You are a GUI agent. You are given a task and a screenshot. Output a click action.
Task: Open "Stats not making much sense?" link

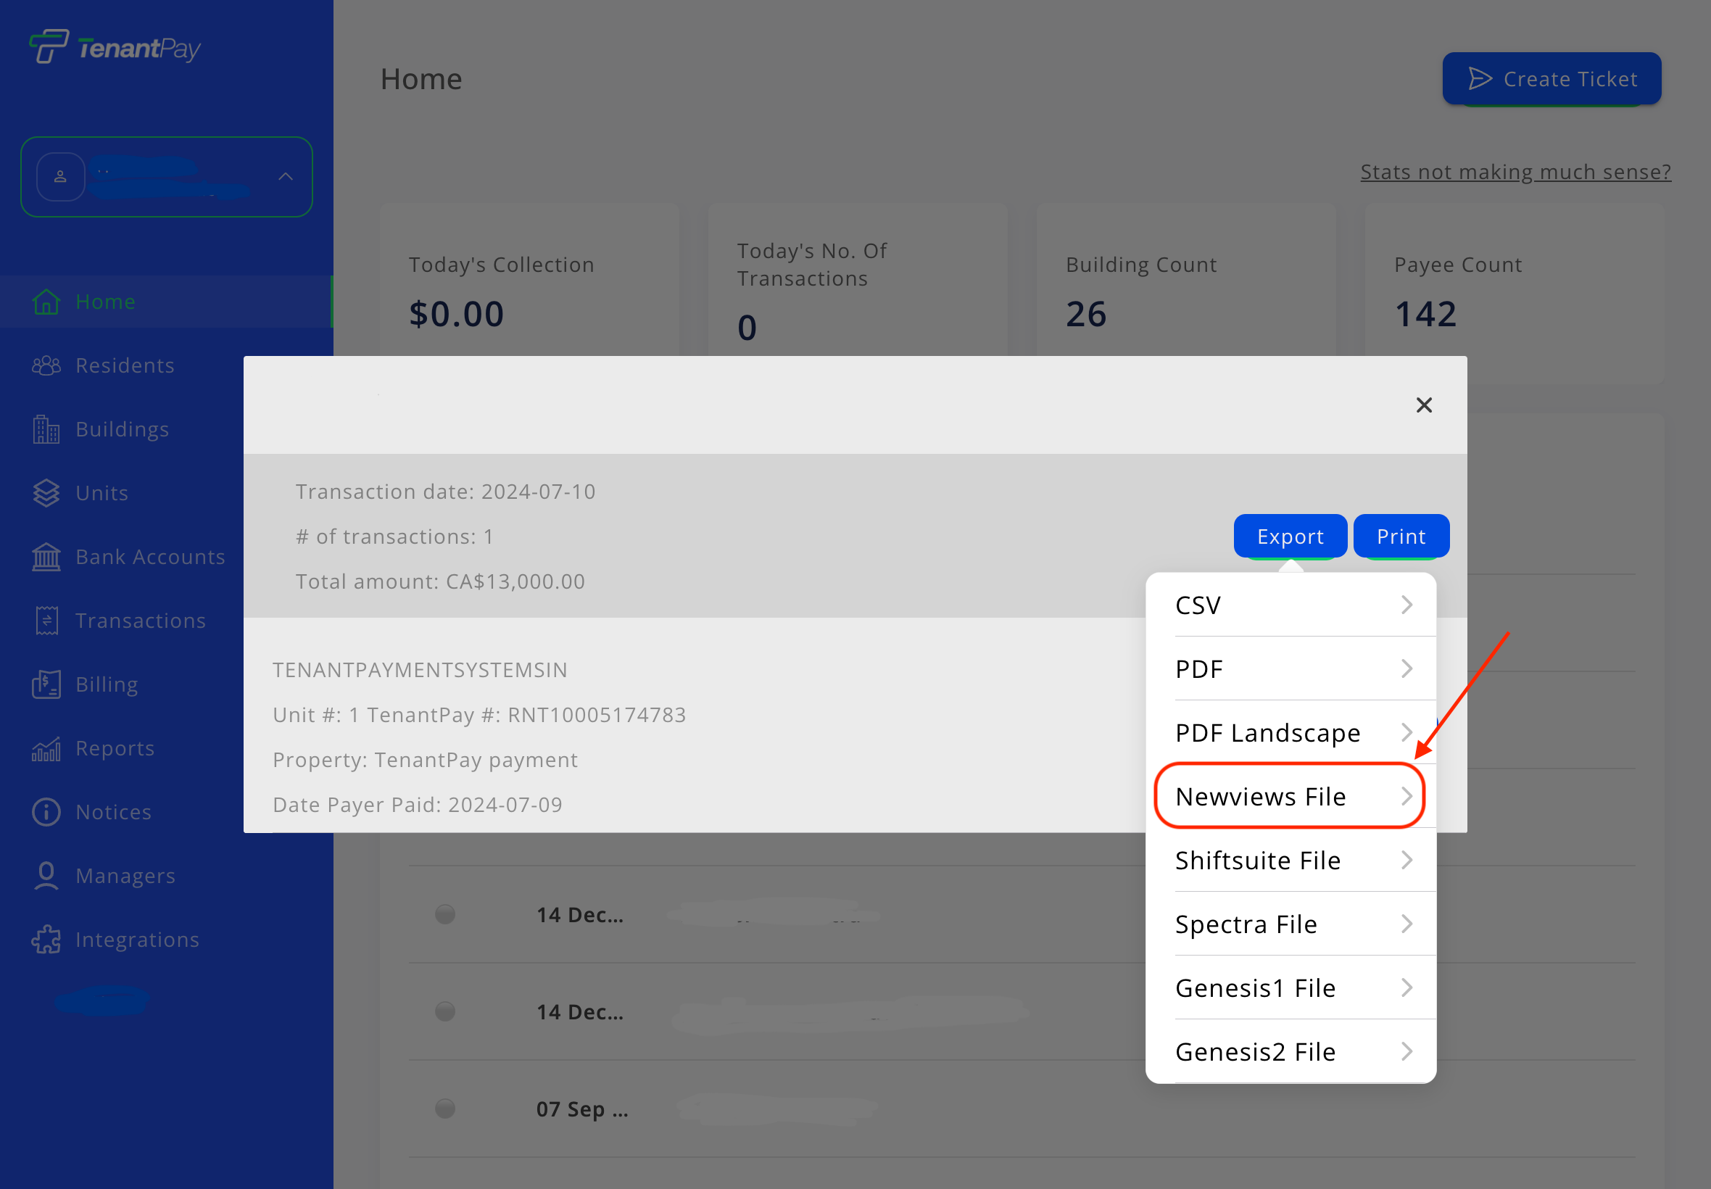coord(1515,172)
